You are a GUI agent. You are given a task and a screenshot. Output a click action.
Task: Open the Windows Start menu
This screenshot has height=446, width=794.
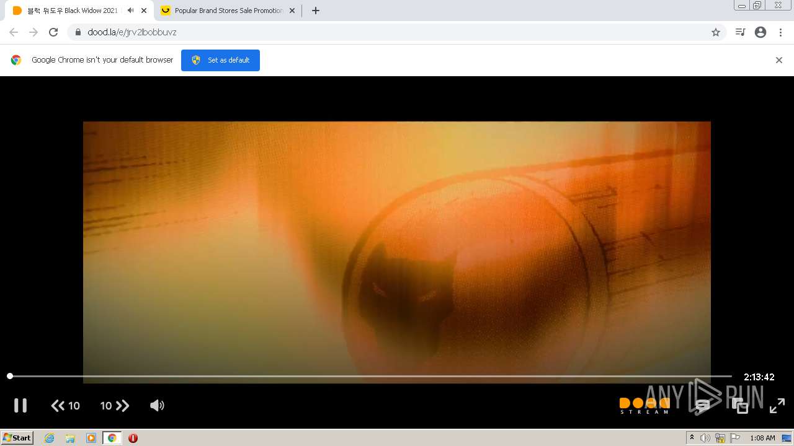pos(17,438)
